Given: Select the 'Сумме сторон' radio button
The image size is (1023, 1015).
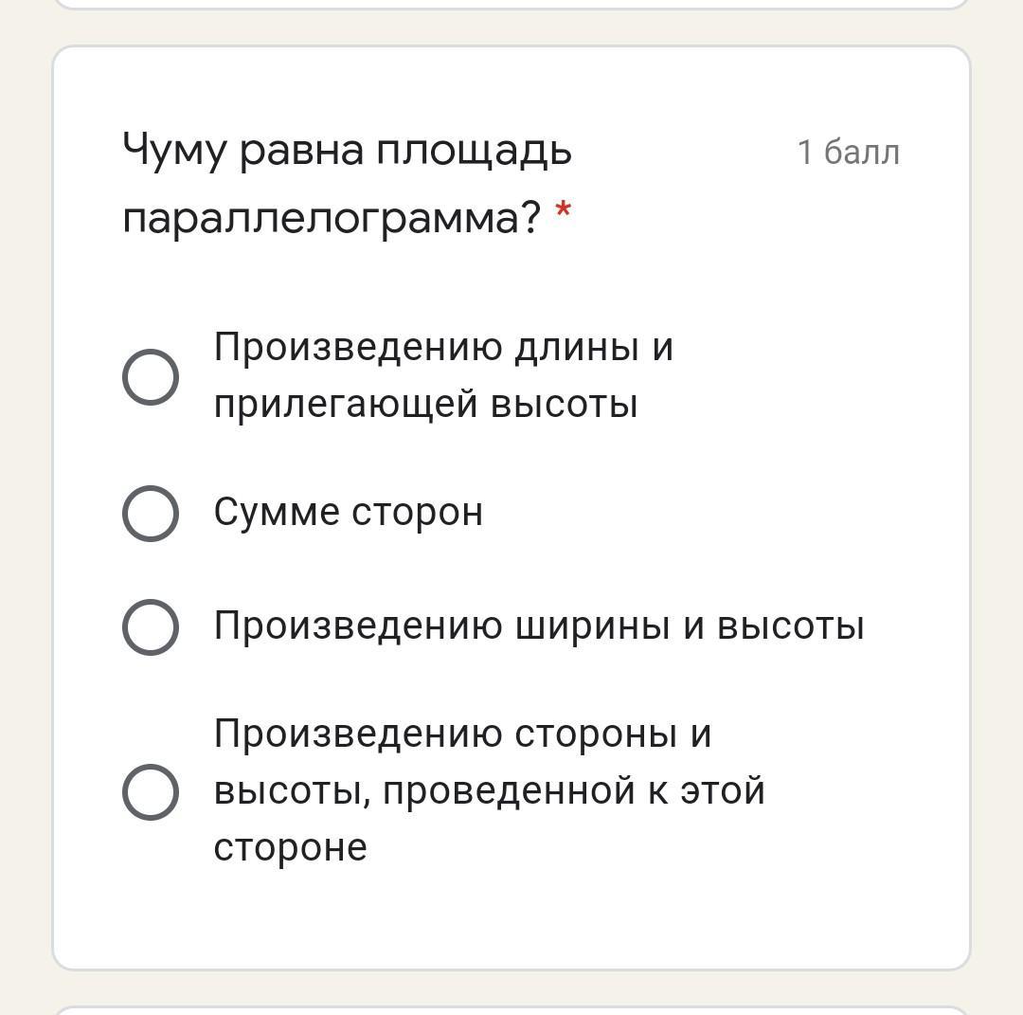Looking at the screenshot, I should 151,513.
